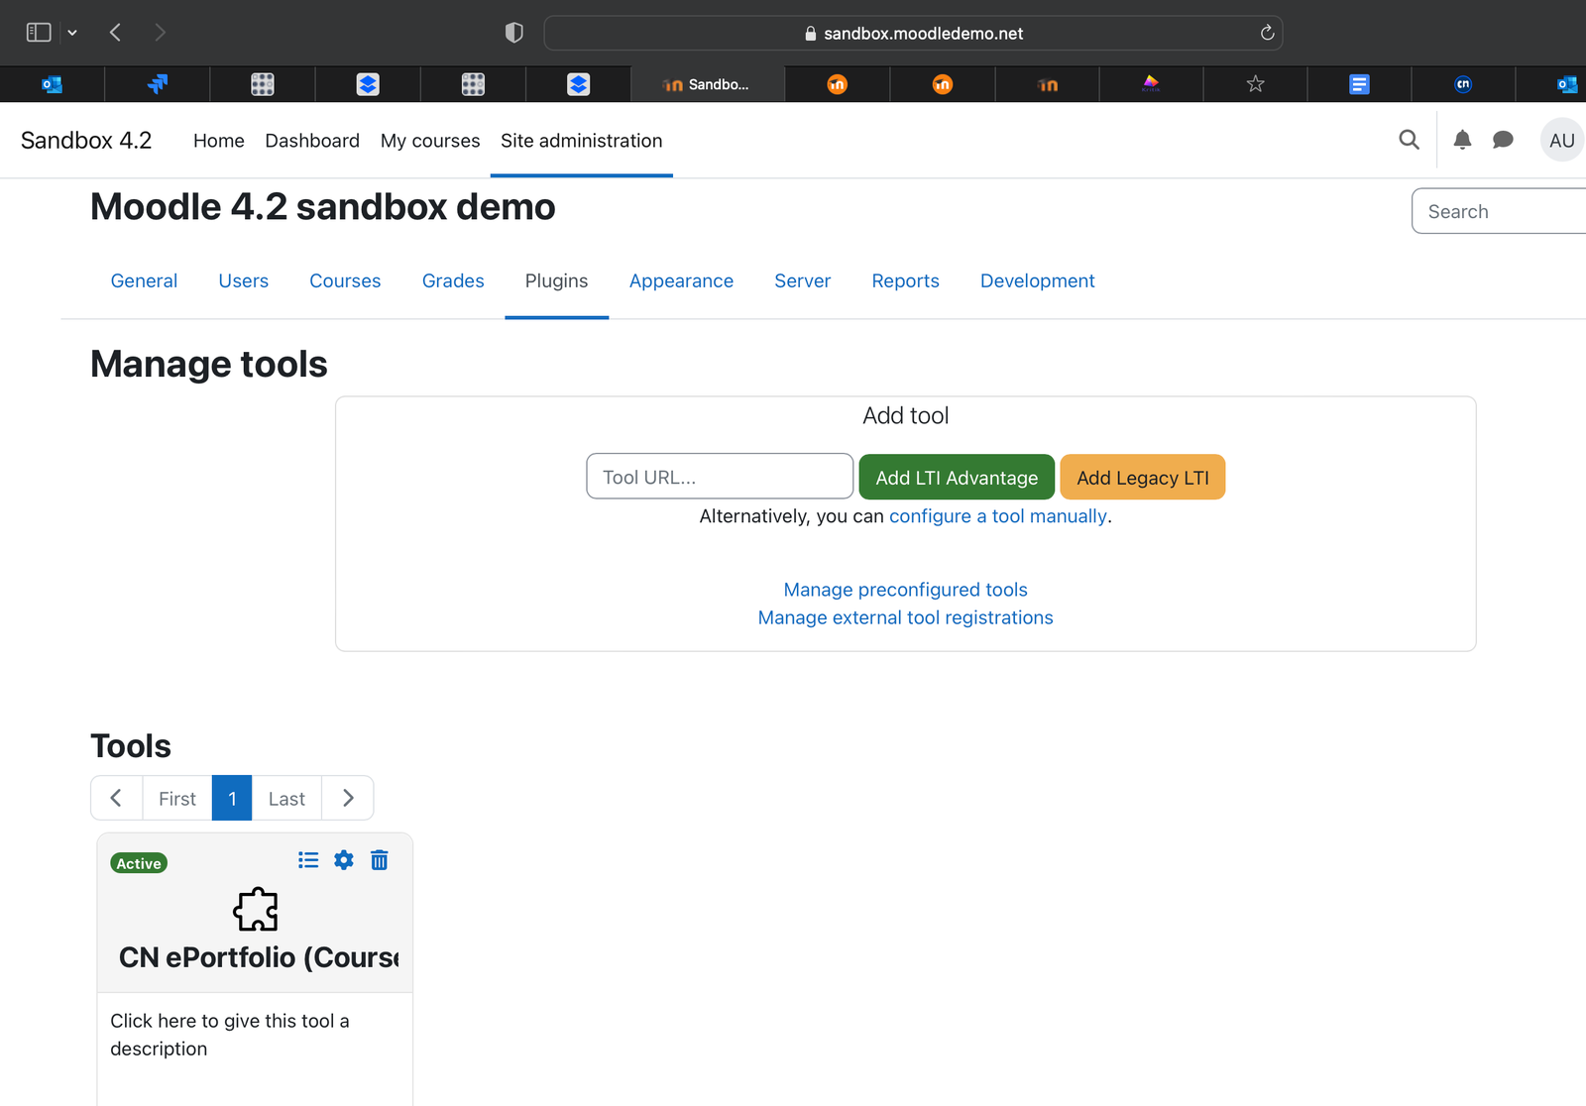Click the Last pagination button
This screenshot has width=1586, height=1106.
[286, 798]
